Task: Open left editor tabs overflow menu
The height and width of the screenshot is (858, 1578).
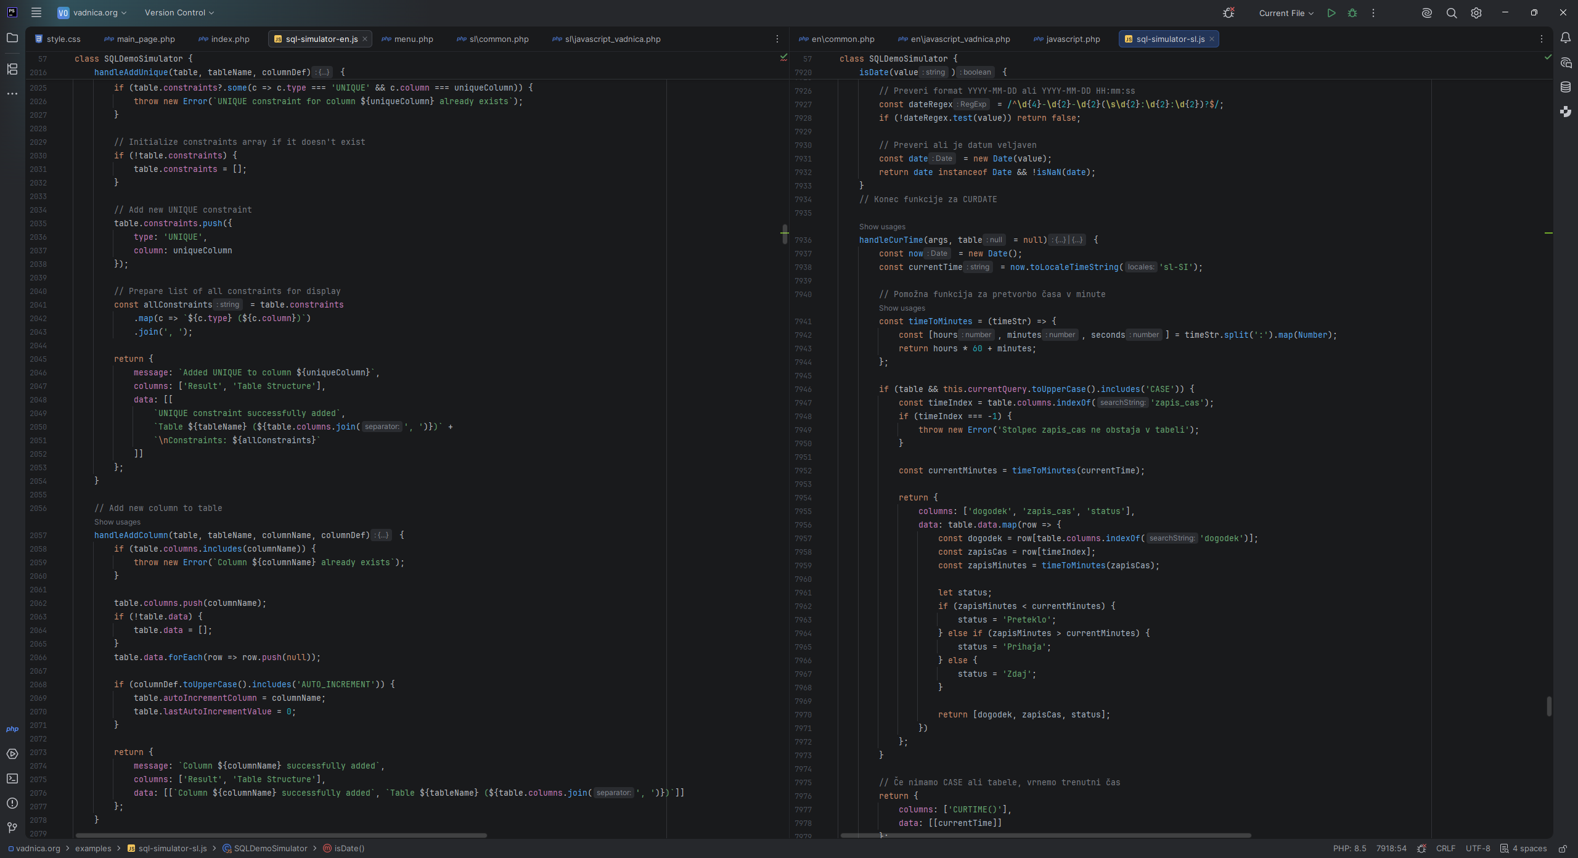Action: pyautogui.click(x=777, y=39)
